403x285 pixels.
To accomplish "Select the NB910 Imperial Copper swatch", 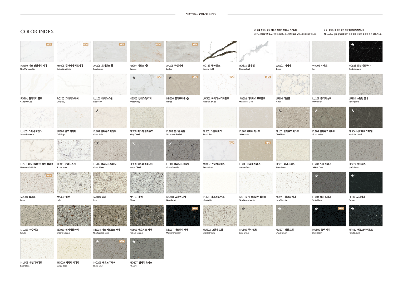I will point(74,216).
